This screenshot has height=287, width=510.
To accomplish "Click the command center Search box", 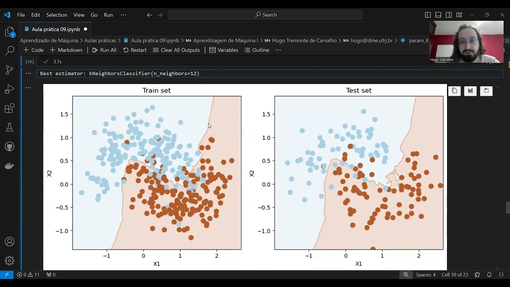I will click(x=265, y=15).
